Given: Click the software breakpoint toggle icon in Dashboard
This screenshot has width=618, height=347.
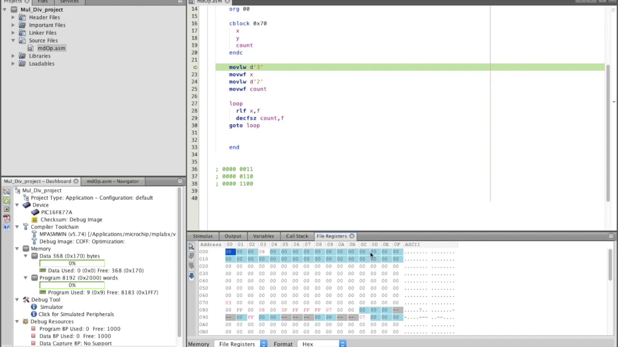Looking at the screenshot, I should (6, 209).
